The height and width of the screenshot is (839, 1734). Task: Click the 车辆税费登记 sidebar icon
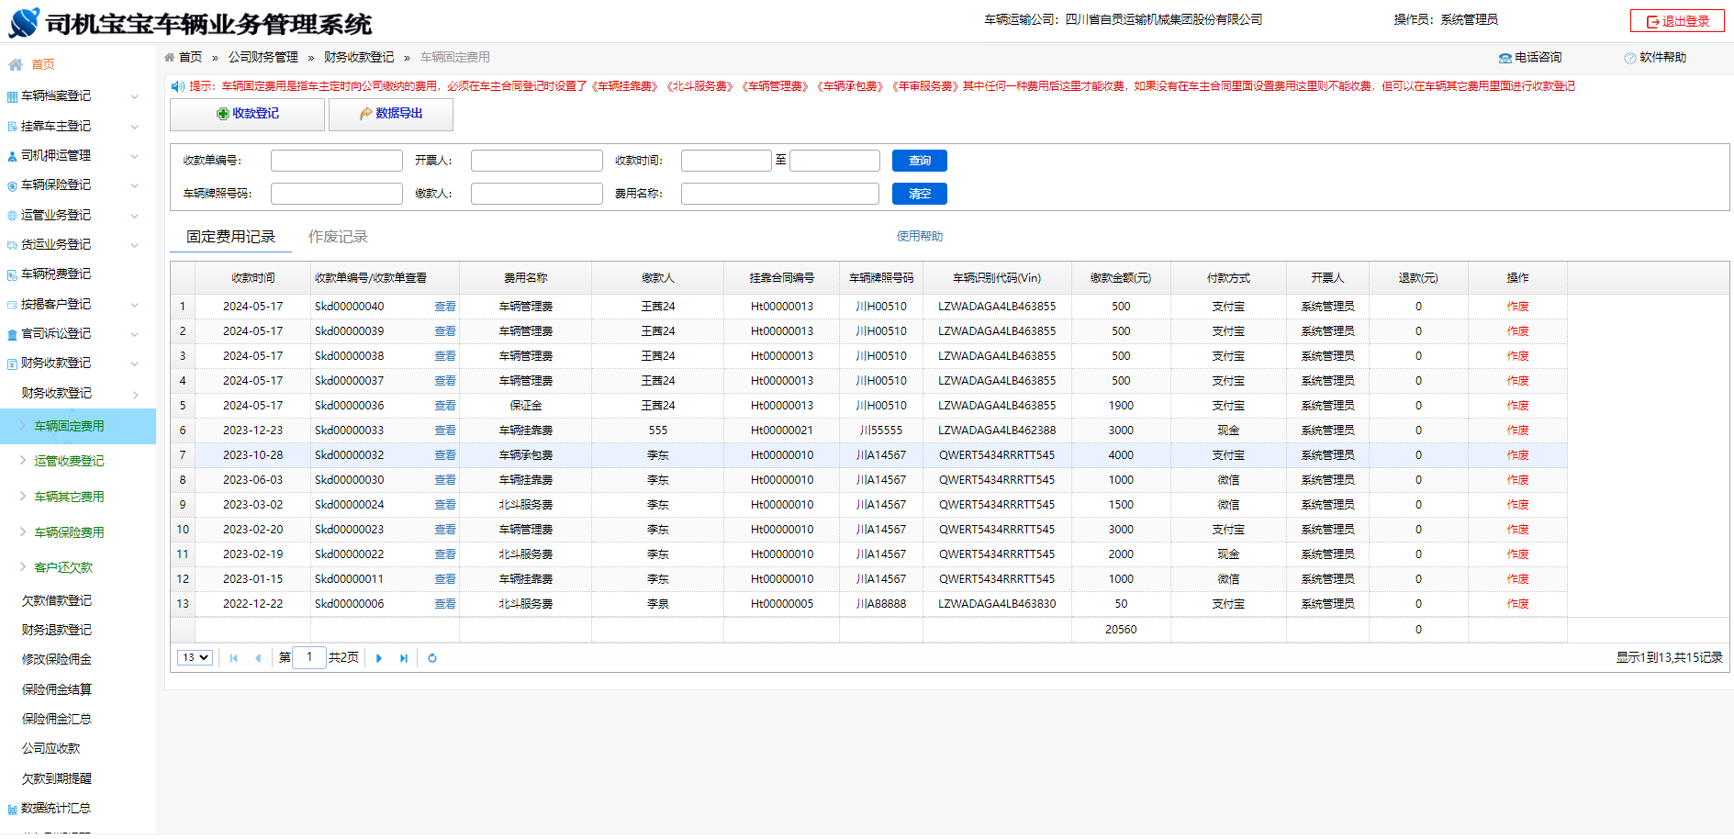12,274
